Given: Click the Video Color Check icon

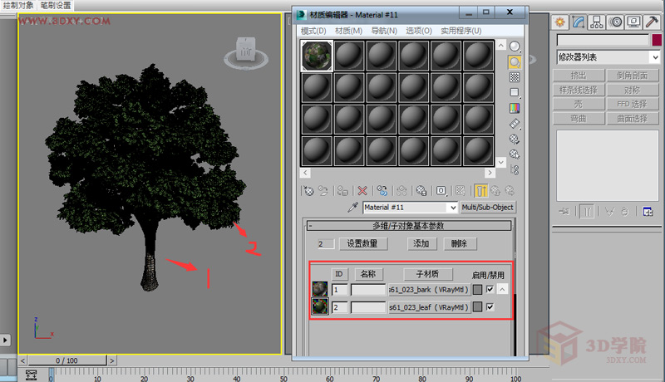Looking at the screenshot, I should pyautogui.click(x=515, y=108).
